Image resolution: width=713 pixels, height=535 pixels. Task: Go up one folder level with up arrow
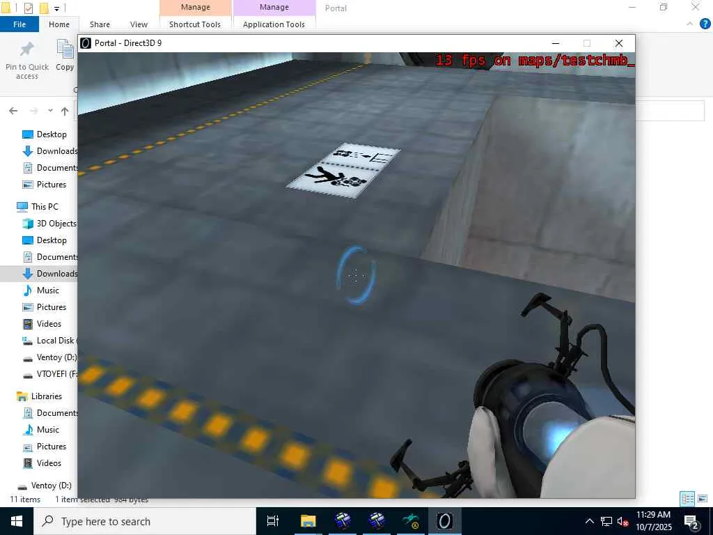pyautogui.click(x=65, y=111)
